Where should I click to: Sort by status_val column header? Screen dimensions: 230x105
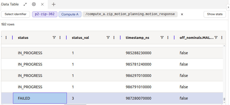coord(80,38)
